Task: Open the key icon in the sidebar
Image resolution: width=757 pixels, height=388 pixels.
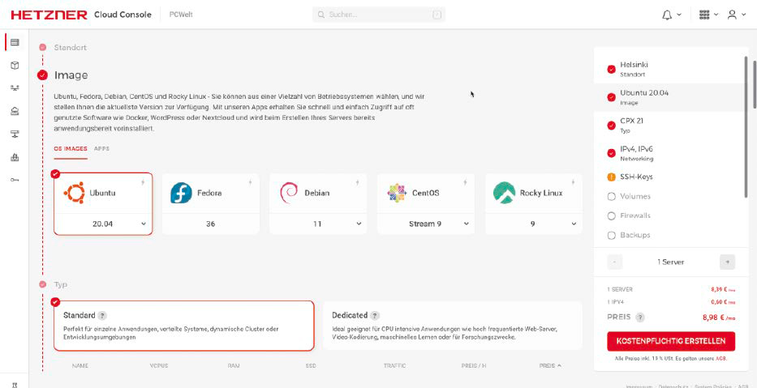Action: coord(15,180)
